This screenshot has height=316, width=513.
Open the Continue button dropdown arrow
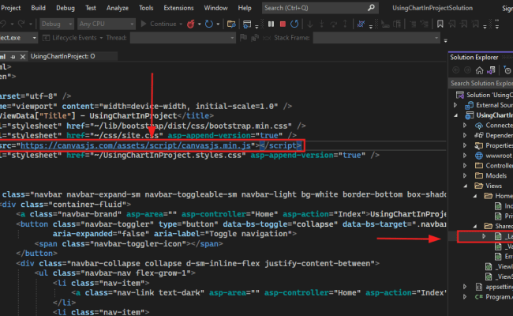tap(181, 24)
